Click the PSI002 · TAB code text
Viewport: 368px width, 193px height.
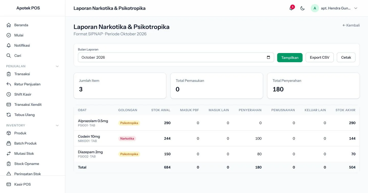point(87,157)
